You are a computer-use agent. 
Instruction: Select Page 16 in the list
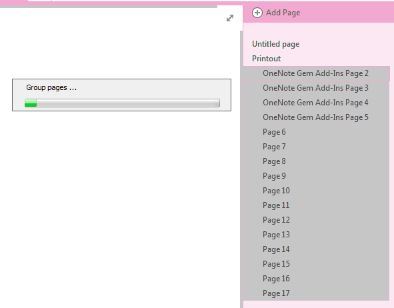[317, 279]
